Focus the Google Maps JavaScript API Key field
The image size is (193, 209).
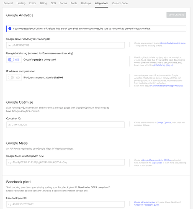pos(65,162)
